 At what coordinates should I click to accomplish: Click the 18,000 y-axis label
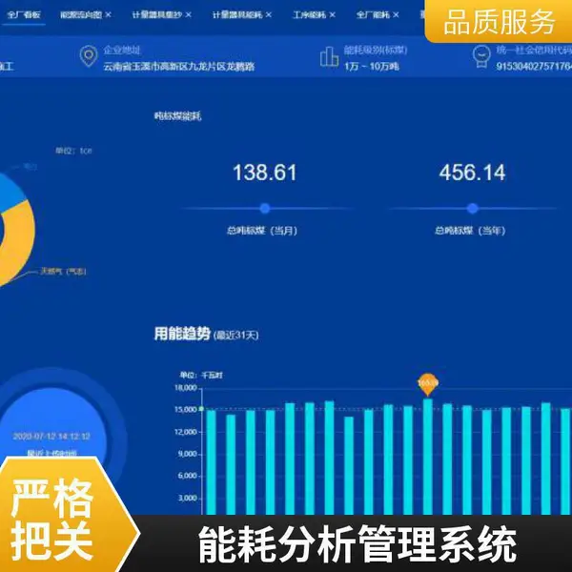point(186,388)
